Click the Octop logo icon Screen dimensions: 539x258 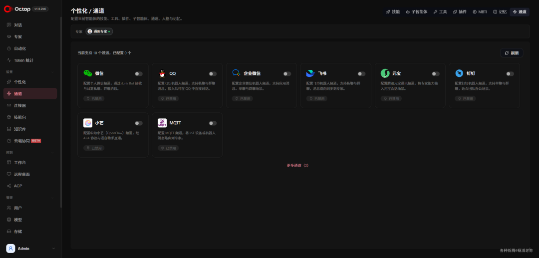(x=8, y=9)
